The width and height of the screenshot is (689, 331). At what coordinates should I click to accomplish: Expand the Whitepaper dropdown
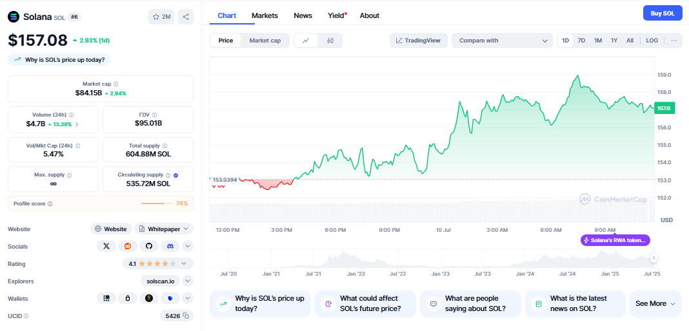pos(164,229)
